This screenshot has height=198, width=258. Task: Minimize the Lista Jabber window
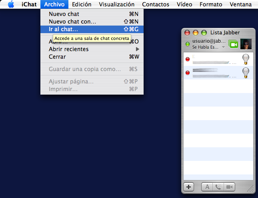[196, 33]
